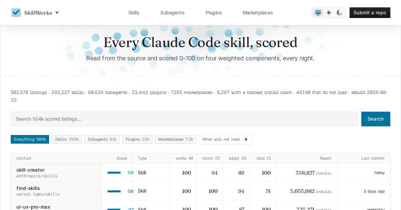Switch to light theme sun icon
Viewport: 401px width, 210px height.
tap(329, 13)
